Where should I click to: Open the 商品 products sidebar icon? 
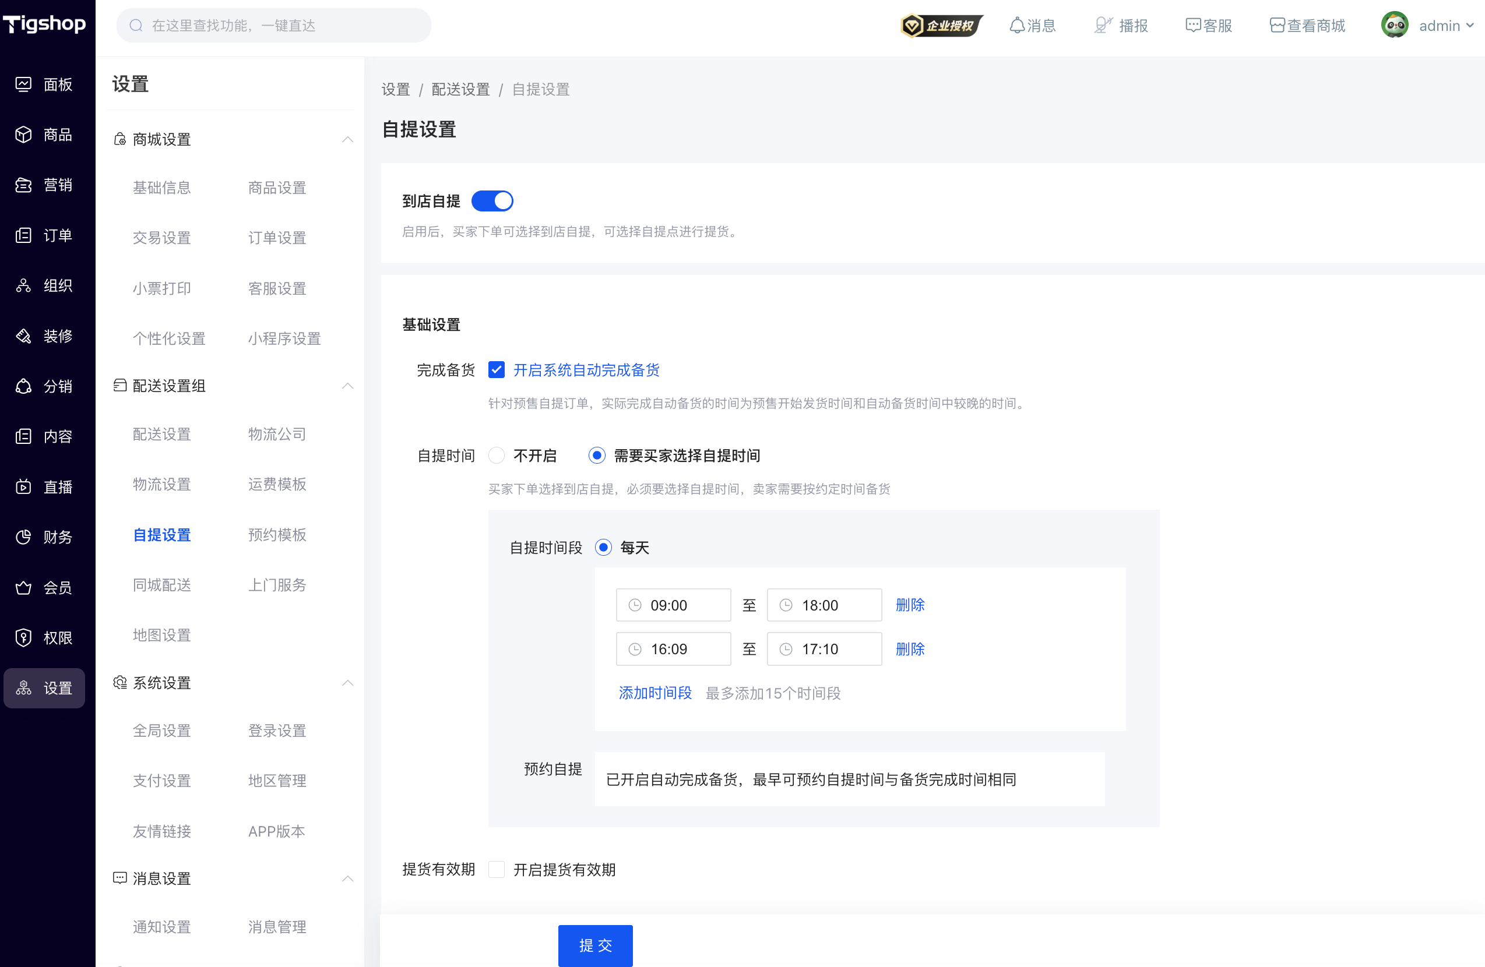tap(24, 135)
